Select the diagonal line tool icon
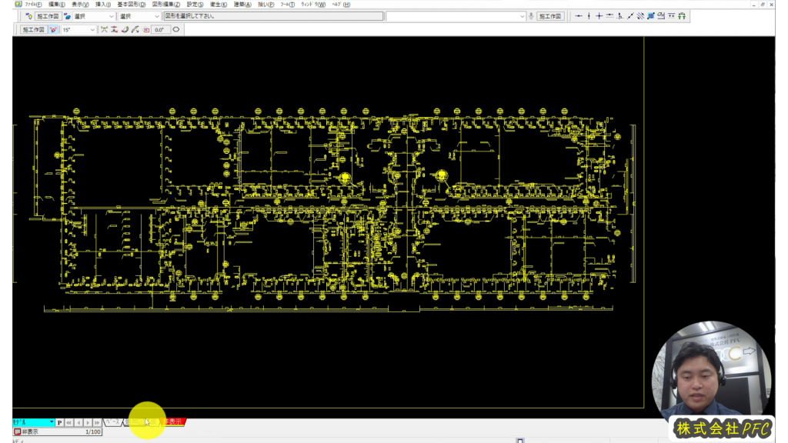 pos(630,16)
